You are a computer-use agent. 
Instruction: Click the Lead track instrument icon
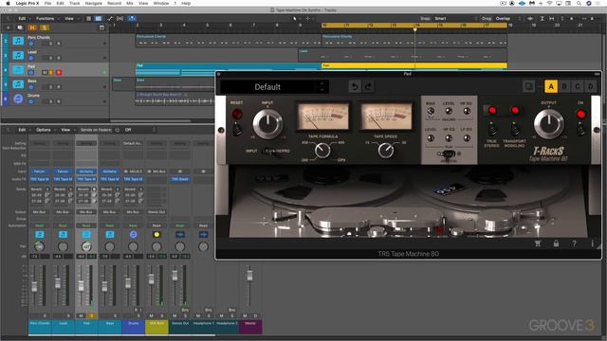[18, 55]
